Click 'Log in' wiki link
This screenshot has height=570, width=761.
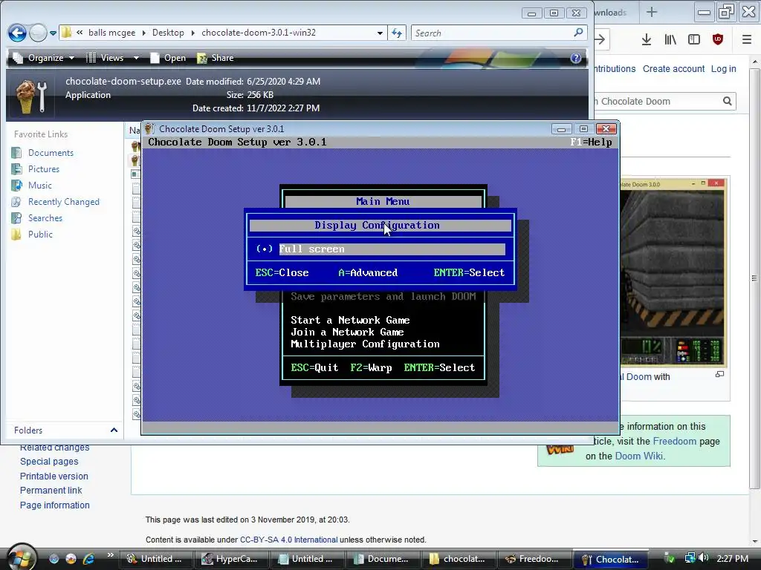724,69
